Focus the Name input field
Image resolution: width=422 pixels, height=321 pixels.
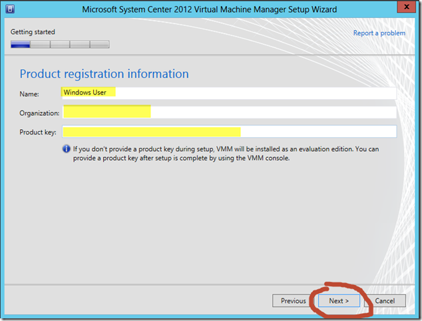point(229,93)
